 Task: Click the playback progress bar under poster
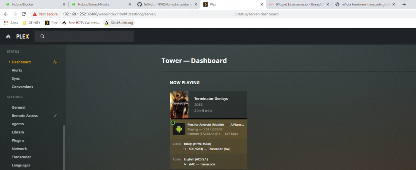(x=208, y=119)
